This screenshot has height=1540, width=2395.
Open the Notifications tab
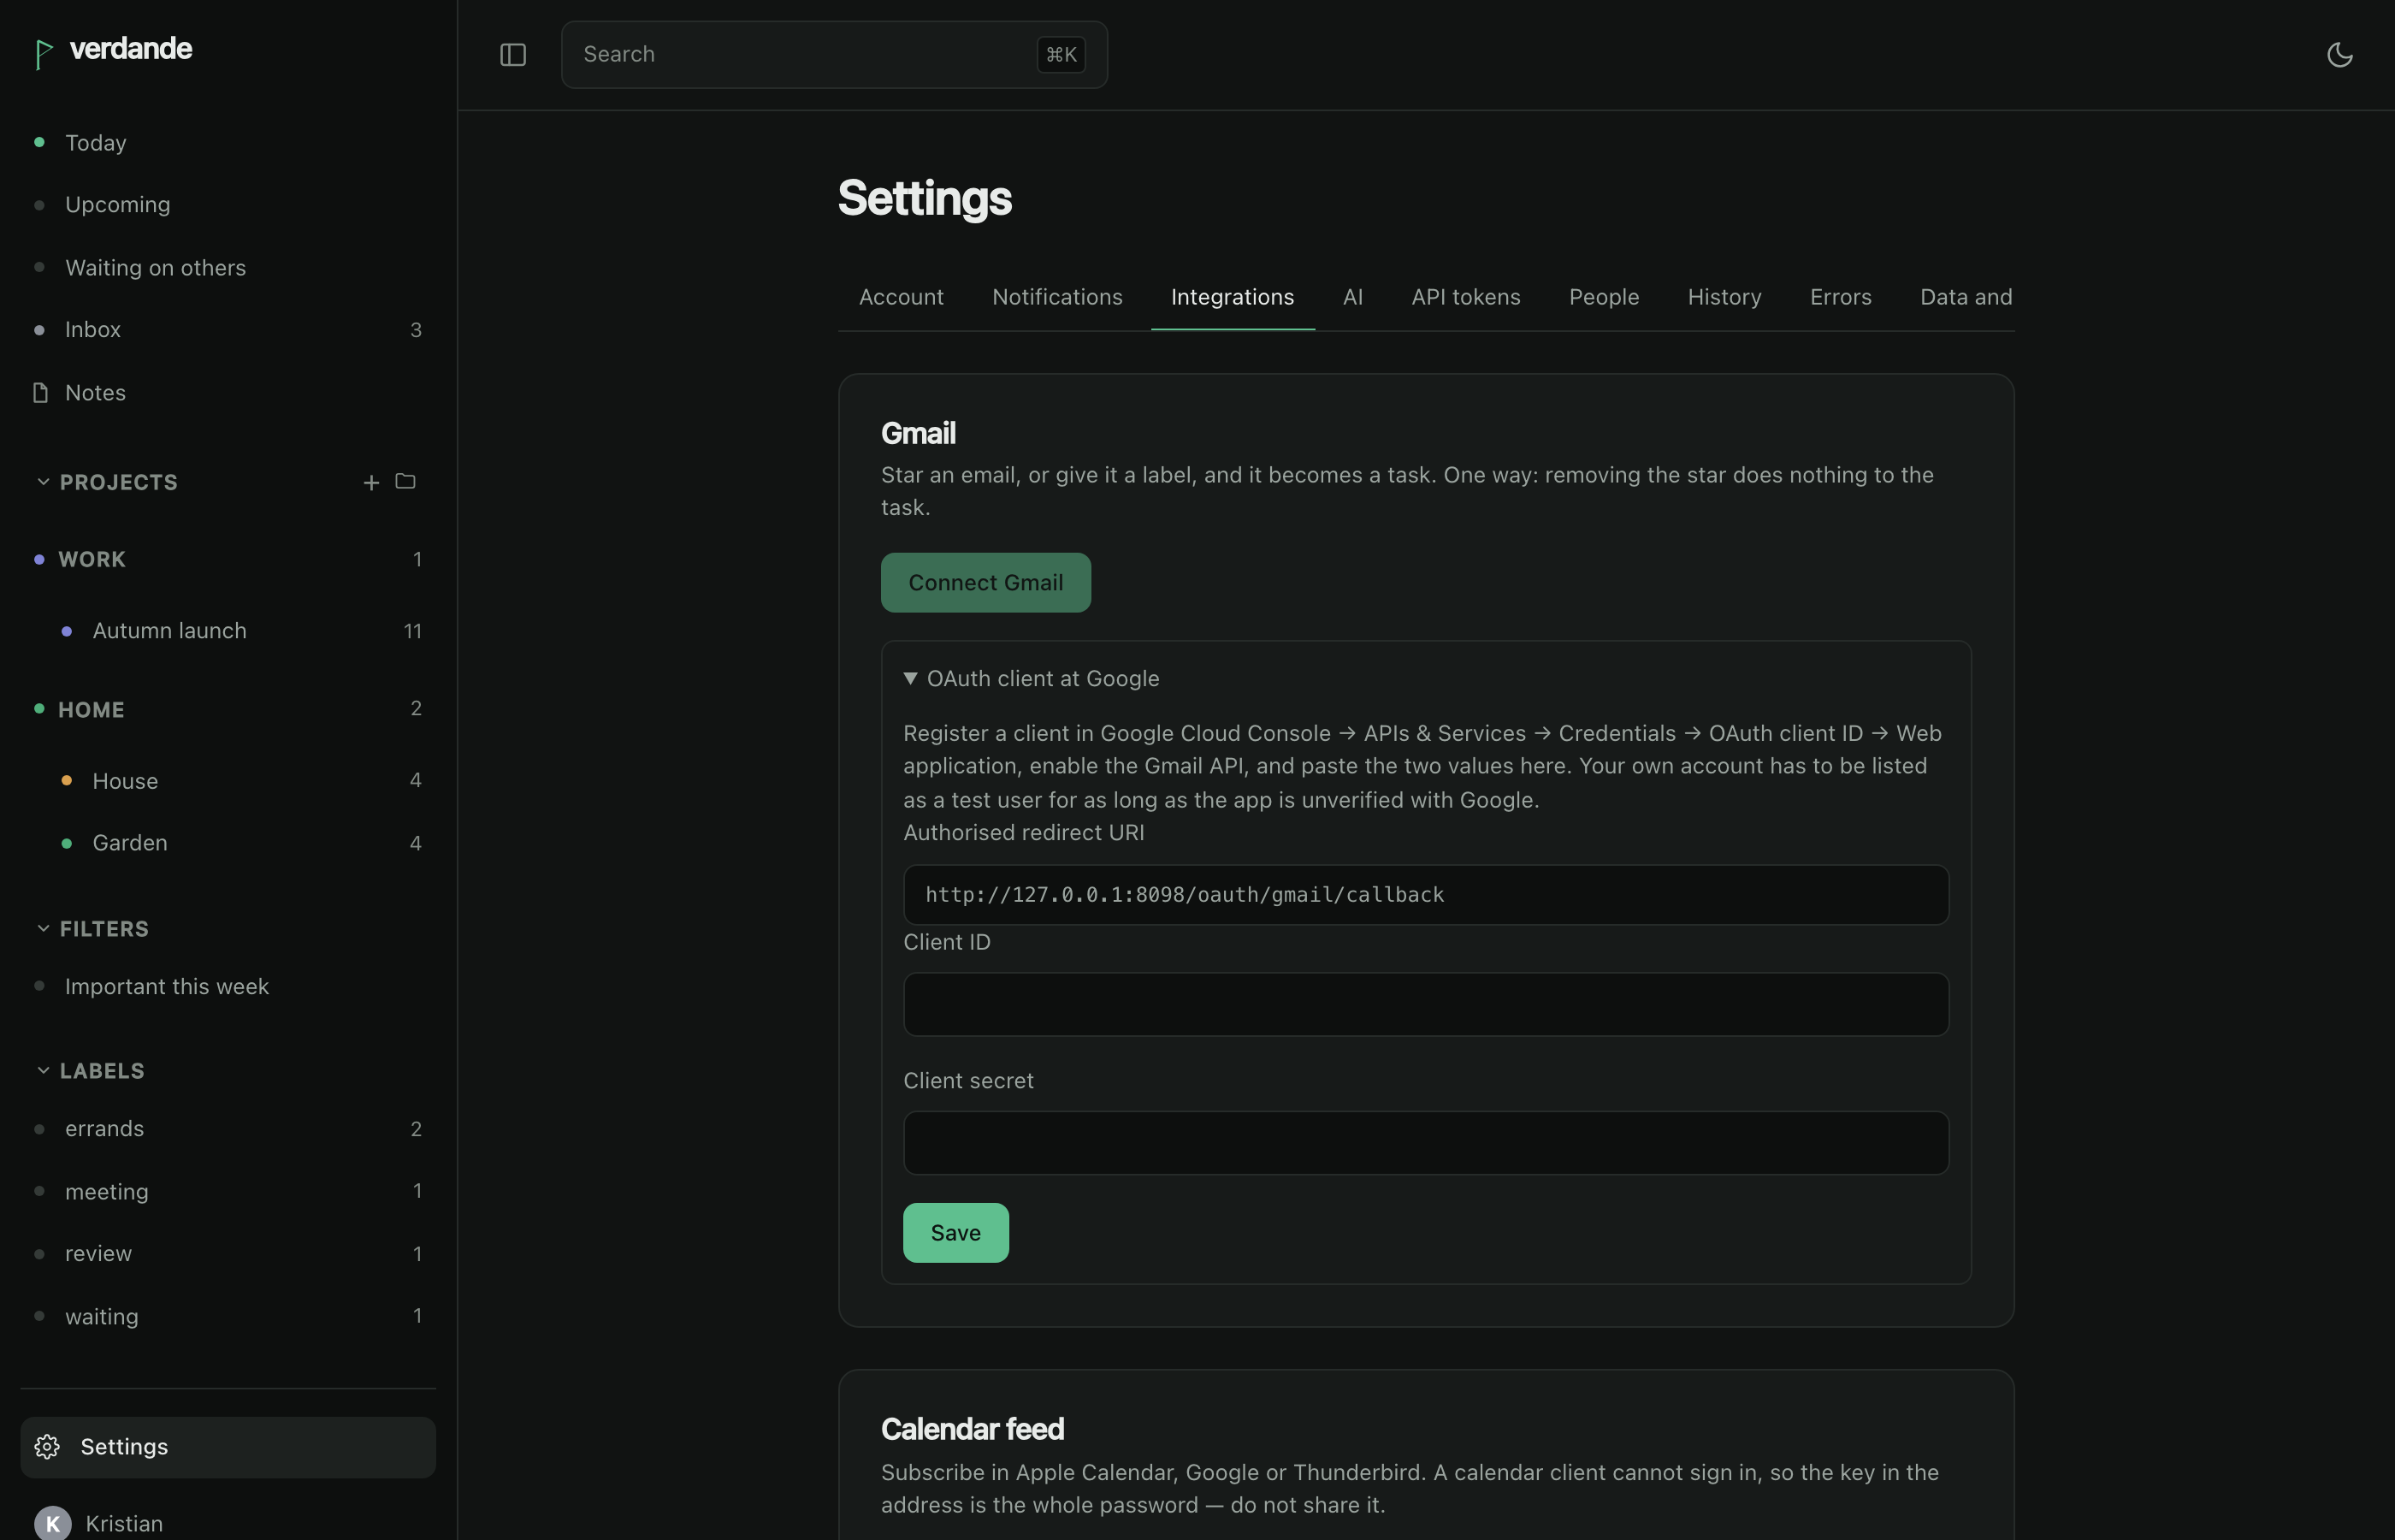click(x=1056, y=297)
